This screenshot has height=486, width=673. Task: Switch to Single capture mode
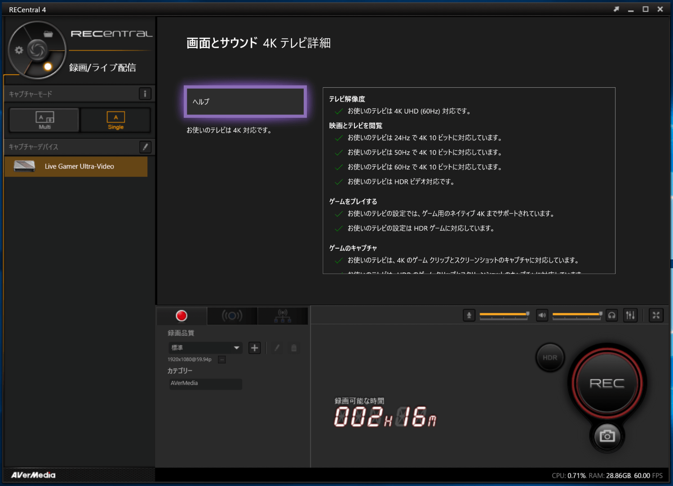click(x=115, y=120)
